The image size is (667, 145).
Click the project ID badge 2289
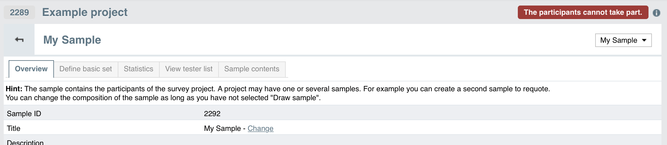click(x=19, y=12)
